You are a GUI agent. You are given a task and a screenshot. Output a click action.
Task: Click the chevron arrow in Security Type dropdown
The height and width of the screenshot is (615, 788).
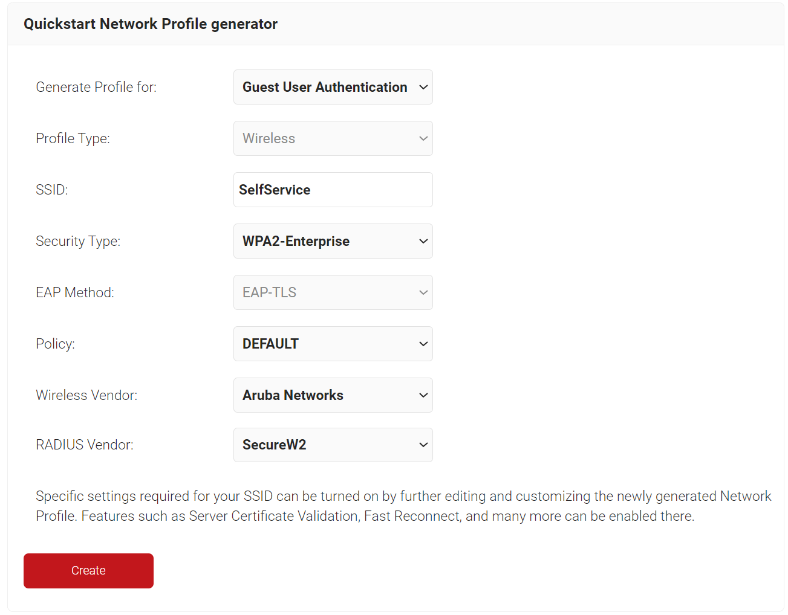(423, 241)
